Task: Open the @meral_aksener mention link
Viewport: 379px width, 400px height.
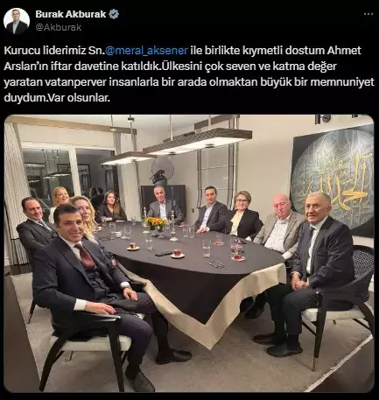Action: tap(146, 51)
